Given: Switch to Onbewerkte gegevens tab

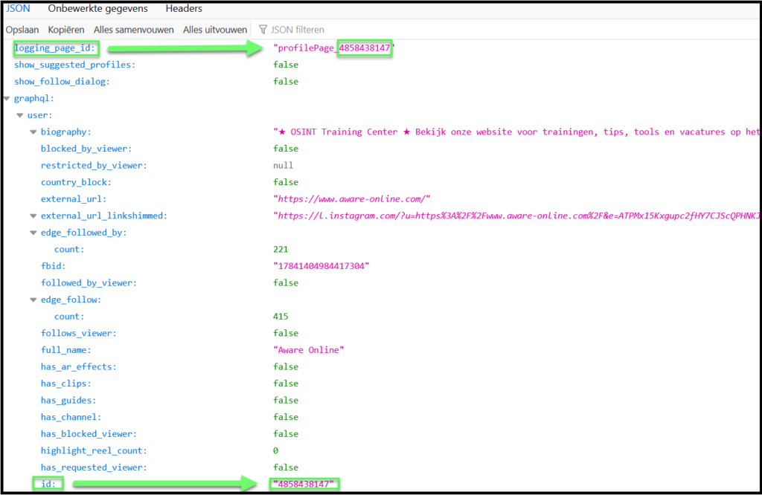Looking at the screenshot, I should 97,9.
